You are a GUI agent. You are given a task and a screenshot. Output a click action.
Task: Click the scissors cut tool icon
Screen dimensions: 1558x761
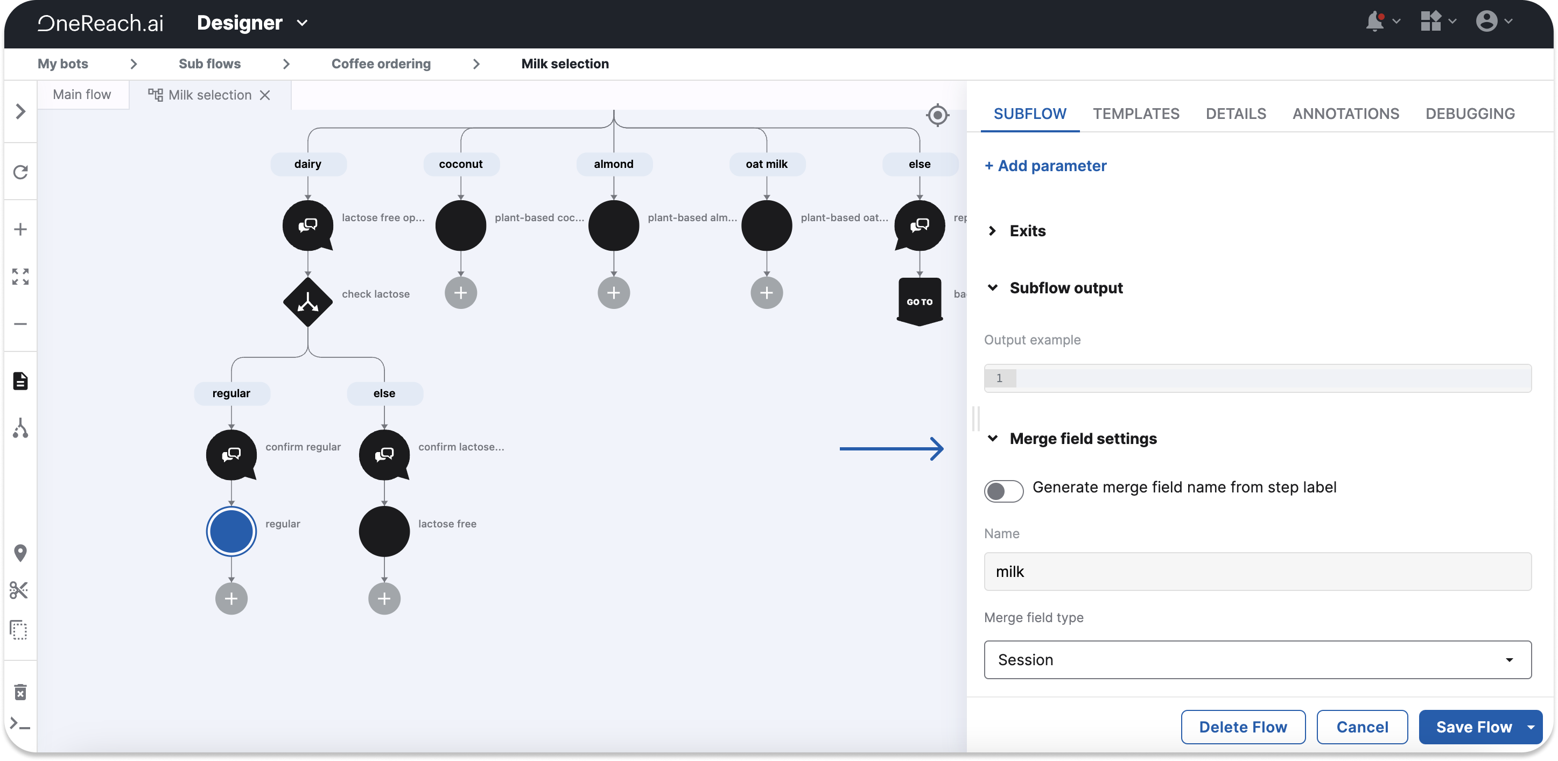tap(19, 590)
